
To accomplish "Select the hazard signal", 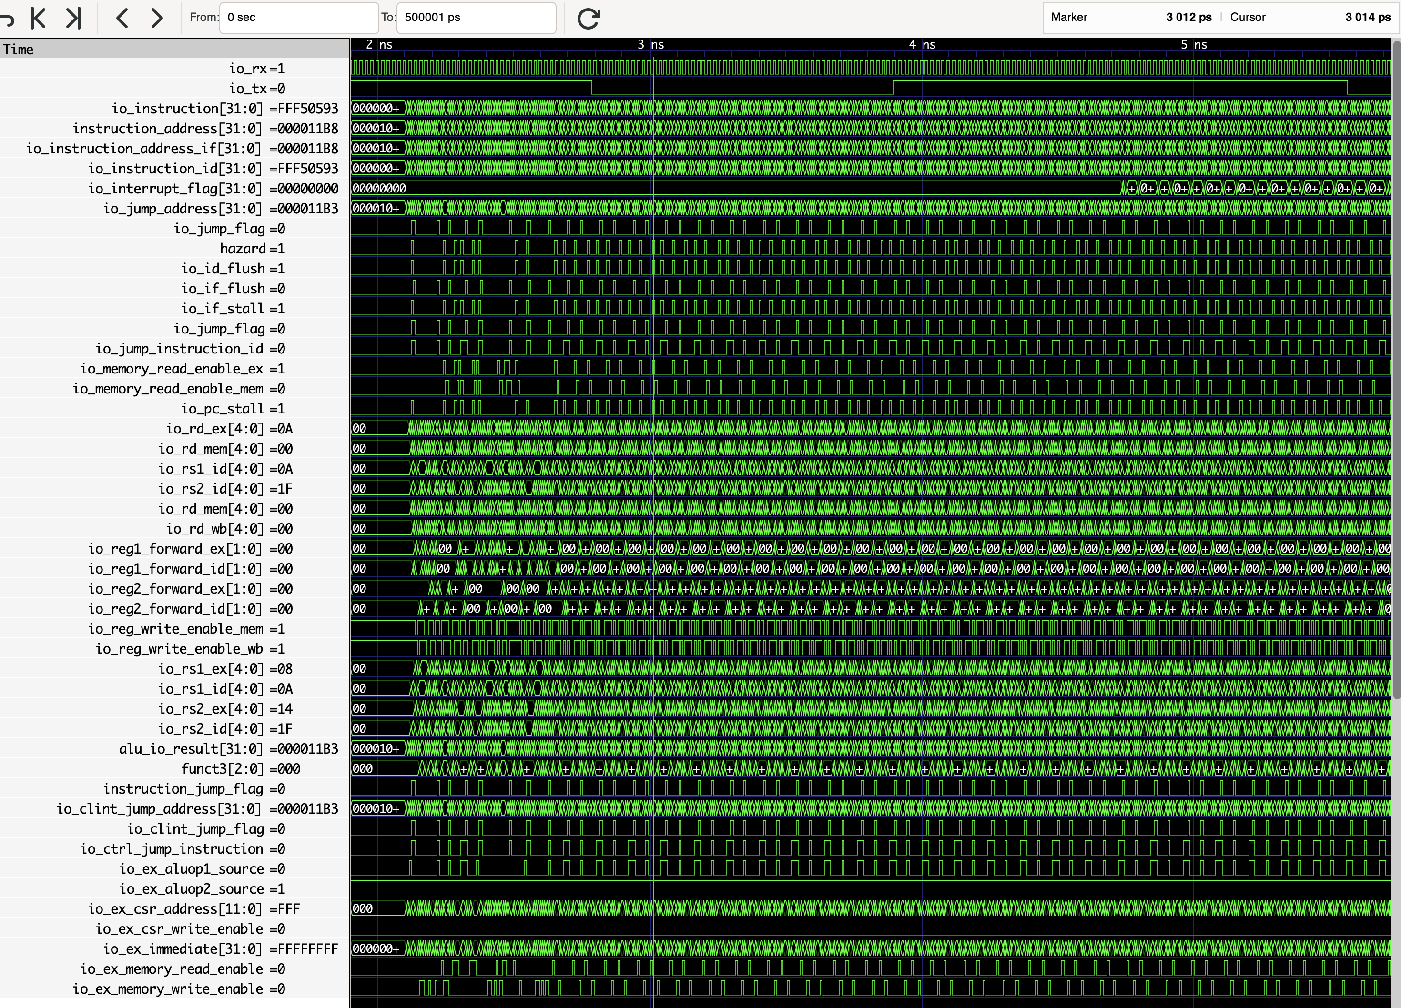I will tap(174, 249).
